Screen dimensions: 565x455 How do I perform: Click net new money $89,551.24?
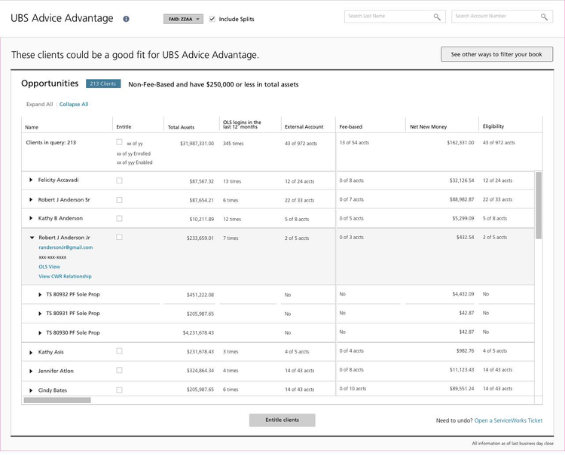point(462,389)
